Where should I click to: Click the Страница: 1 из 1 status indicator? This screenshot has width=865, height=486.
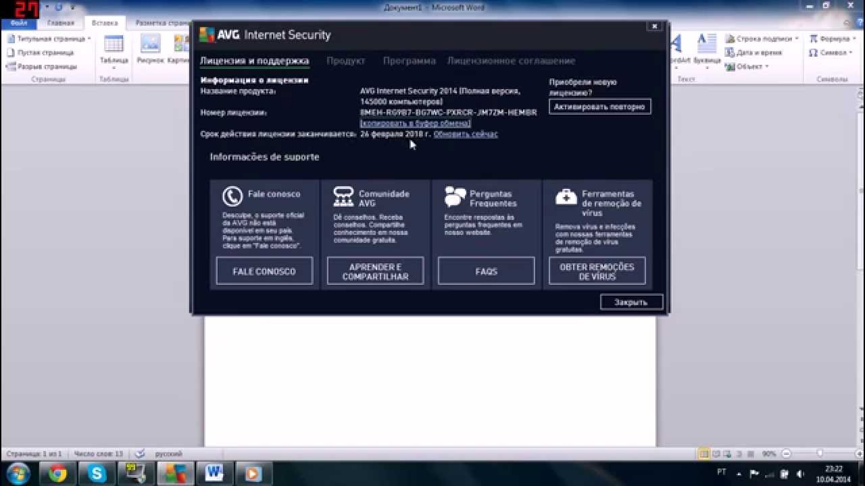click(34, 454)
